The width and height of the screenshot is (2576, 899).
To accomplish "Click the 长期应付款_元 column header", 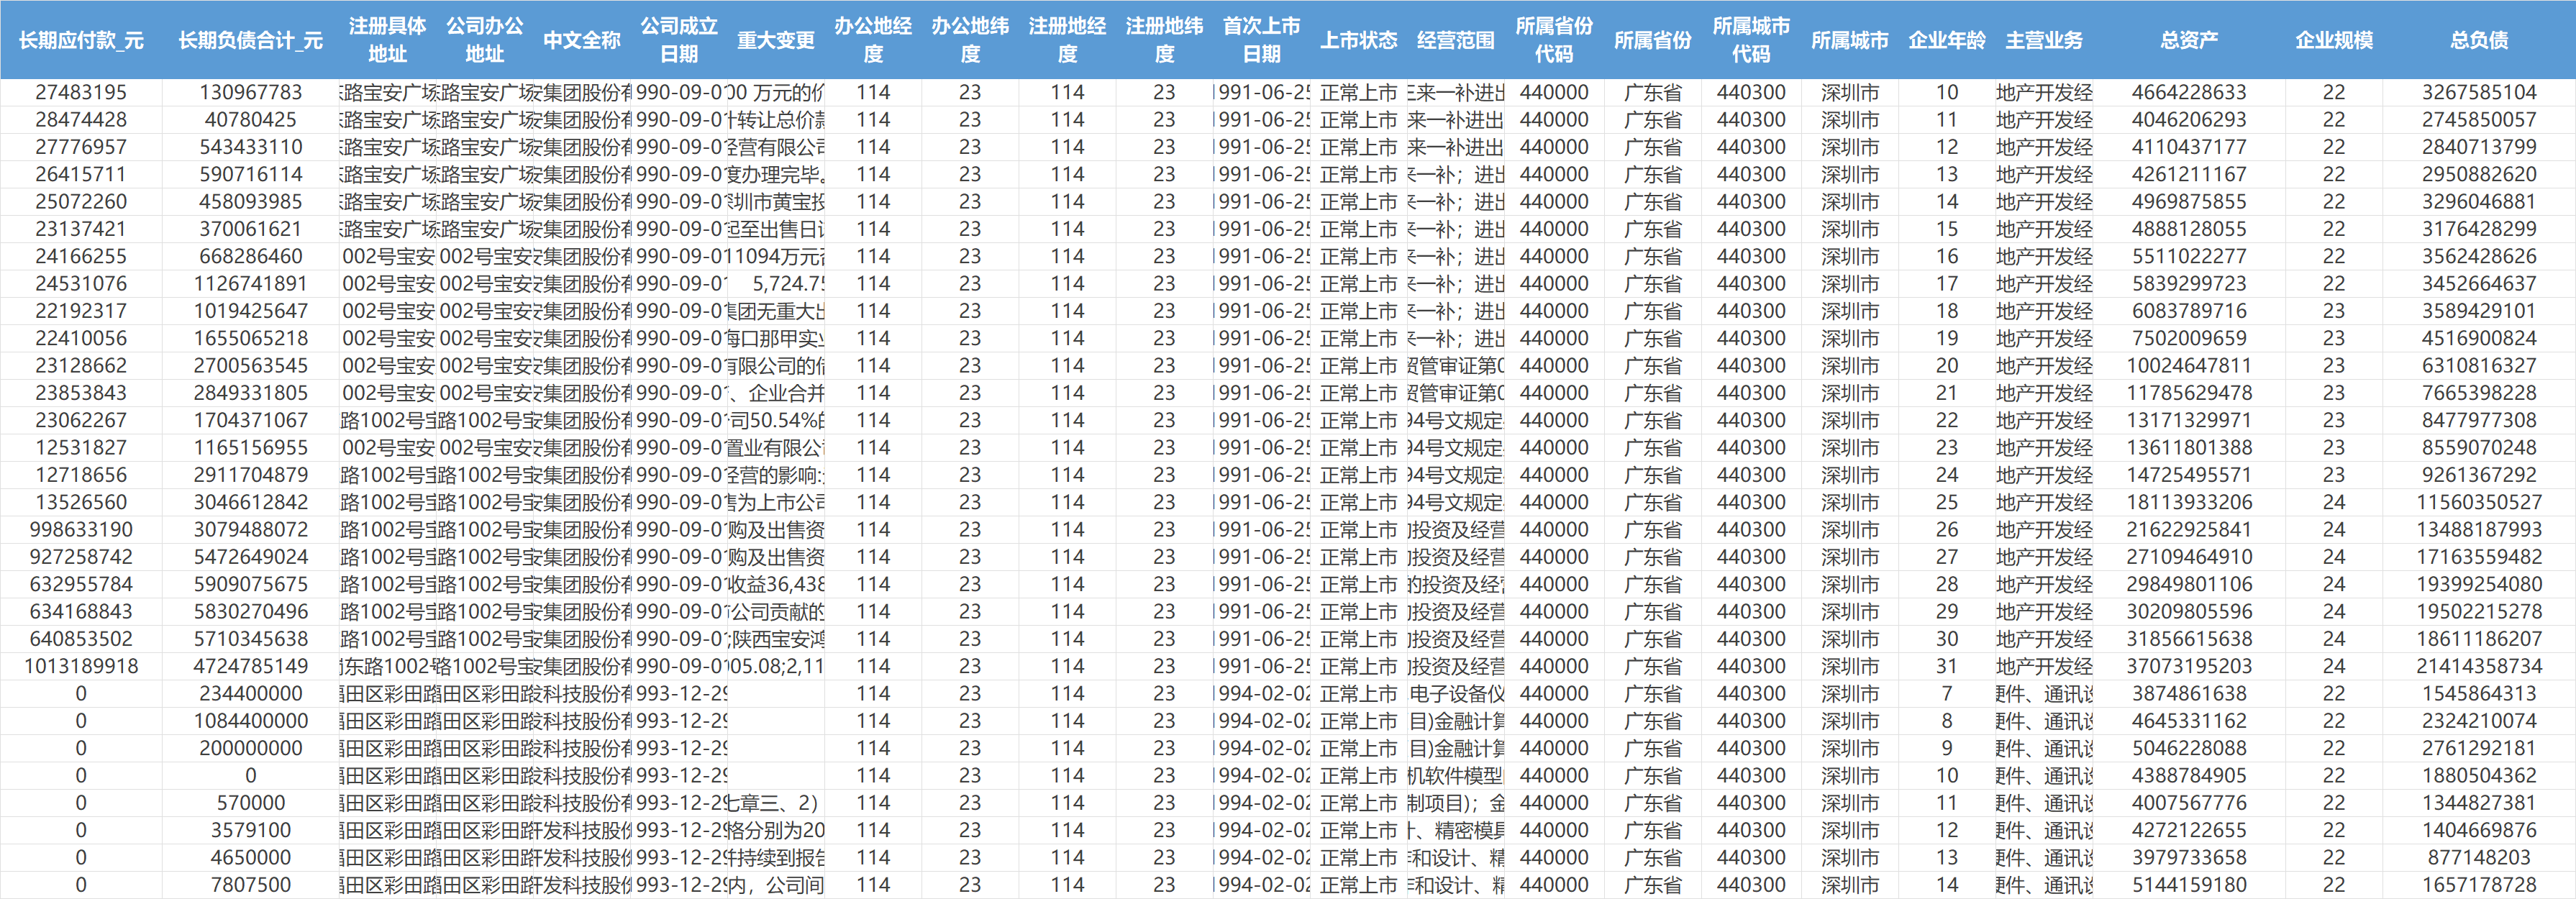I will 81,40.
